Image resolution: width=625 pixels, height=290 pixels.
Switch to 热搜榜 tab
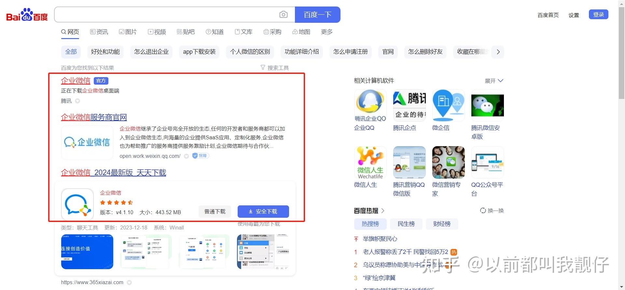tap(370, 224)
